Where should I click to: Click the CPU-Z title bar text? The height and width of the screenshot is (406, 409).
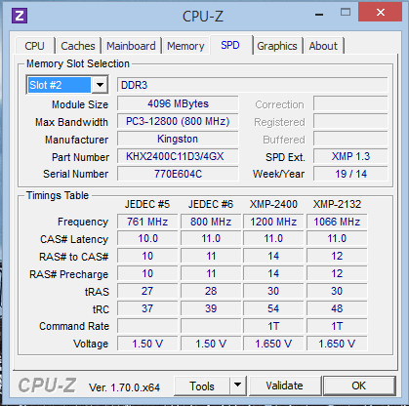[203, 16]
